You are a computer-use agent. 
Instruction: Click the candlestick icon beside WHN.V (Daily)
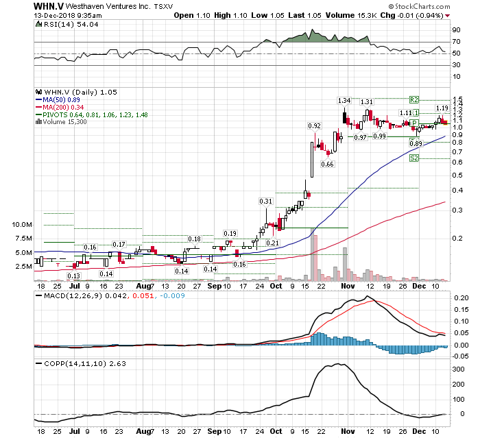click(38, 92)
